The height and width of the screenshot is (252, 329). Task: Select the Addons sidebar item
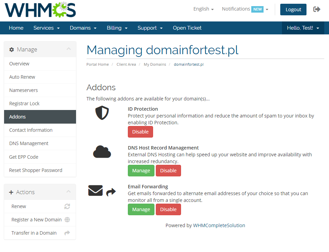[x=40, y=117]
